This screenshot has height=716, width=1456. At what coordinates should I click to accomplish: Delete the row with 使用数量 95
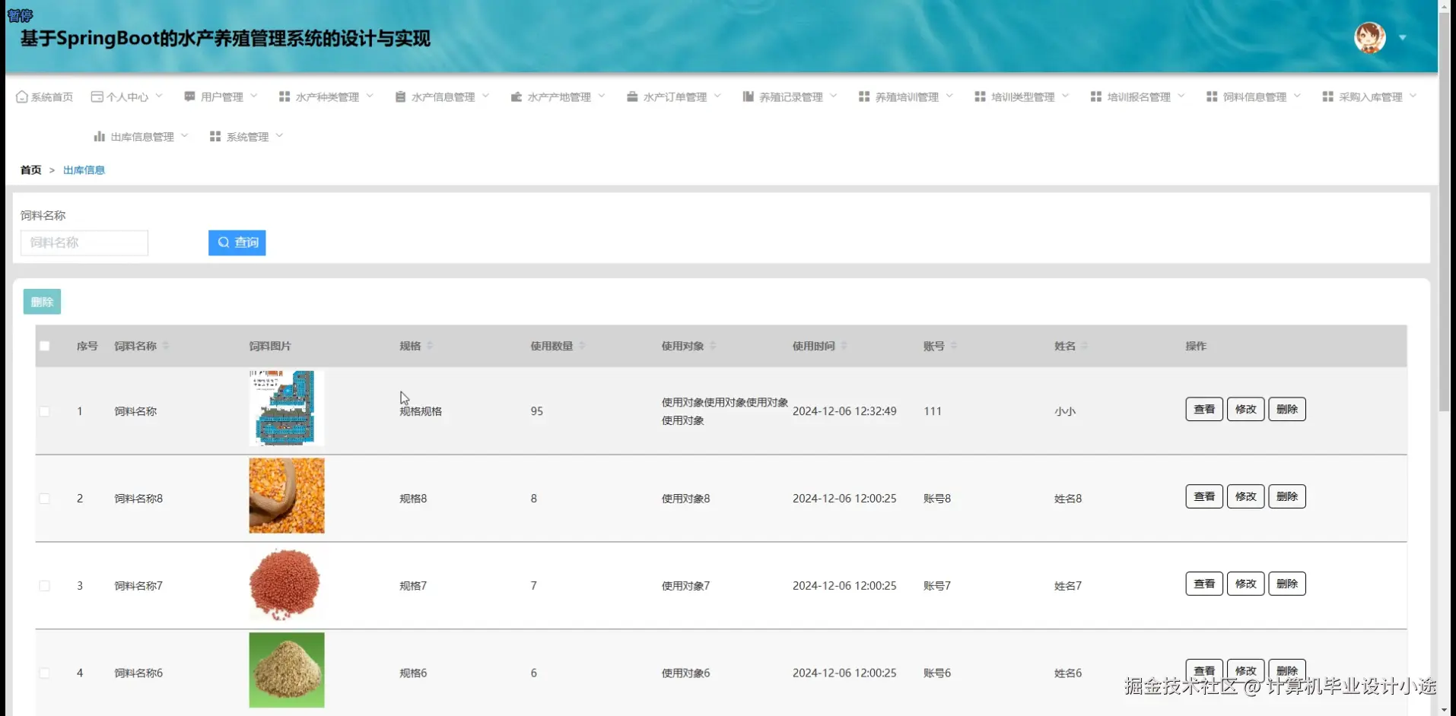1287,409
